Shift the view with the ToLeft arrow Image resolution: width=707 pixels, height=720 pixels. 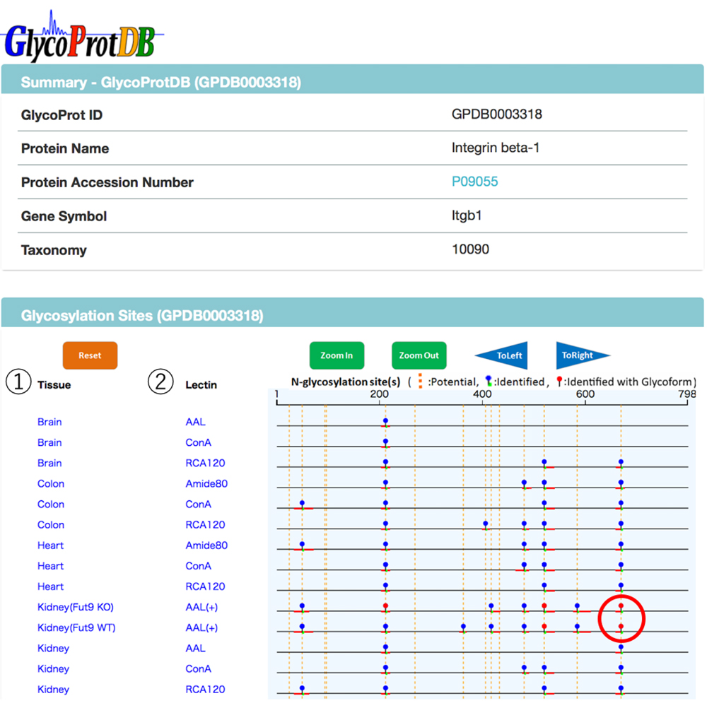(501, 355)
